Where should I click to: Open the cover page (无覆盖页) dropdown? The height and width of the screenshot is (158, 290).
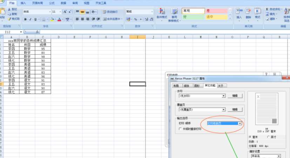(224, 110)
